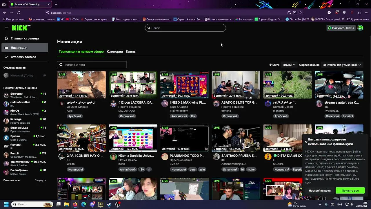Viewport: 371px width, 209px height.
Task: Open the Windows Start menu
Action: [x=6, y=204]
